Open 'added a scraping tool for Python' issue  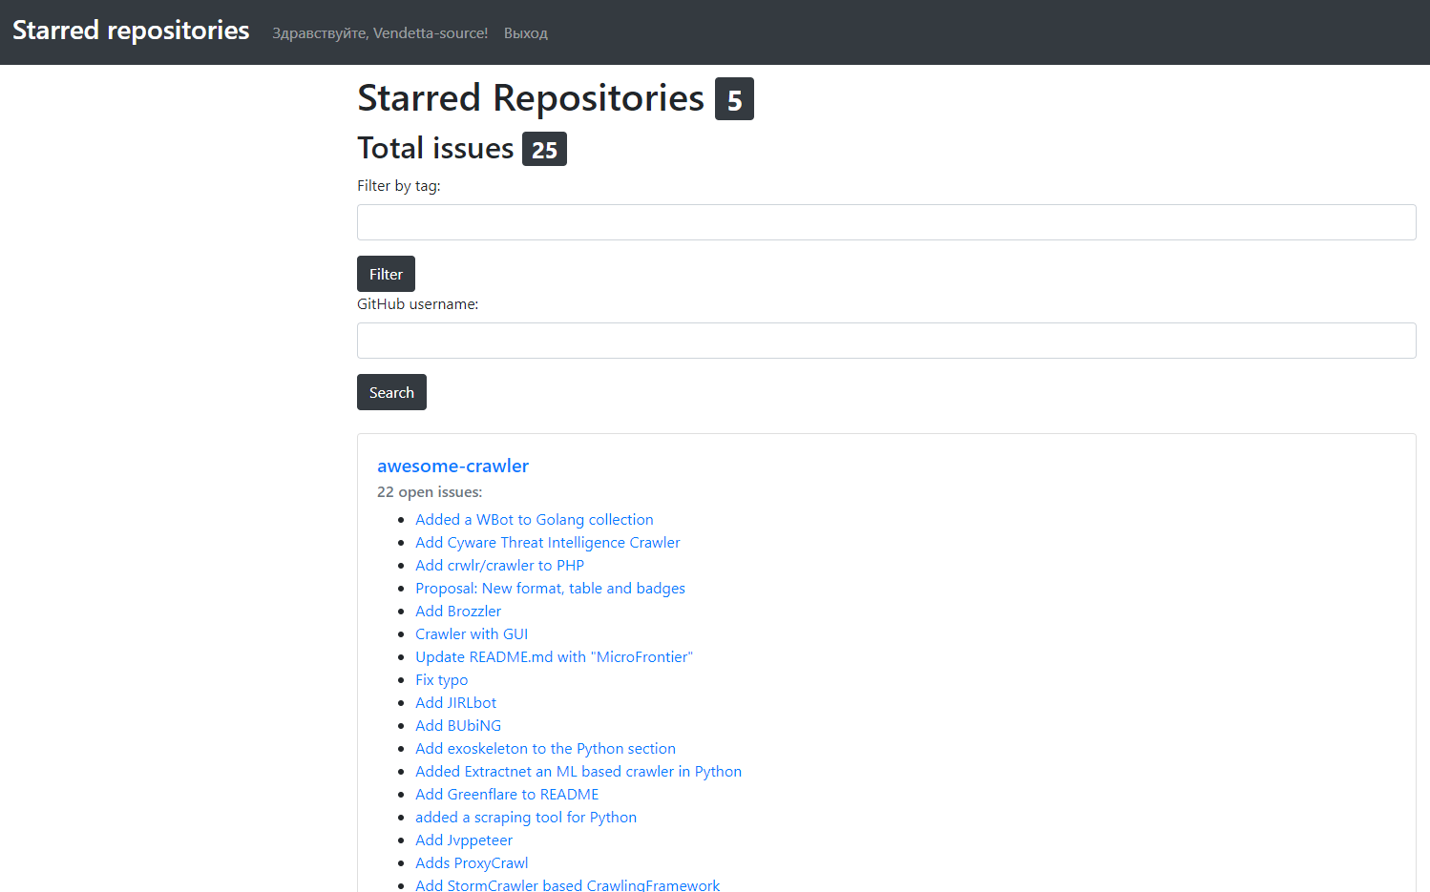coord(526,818)
